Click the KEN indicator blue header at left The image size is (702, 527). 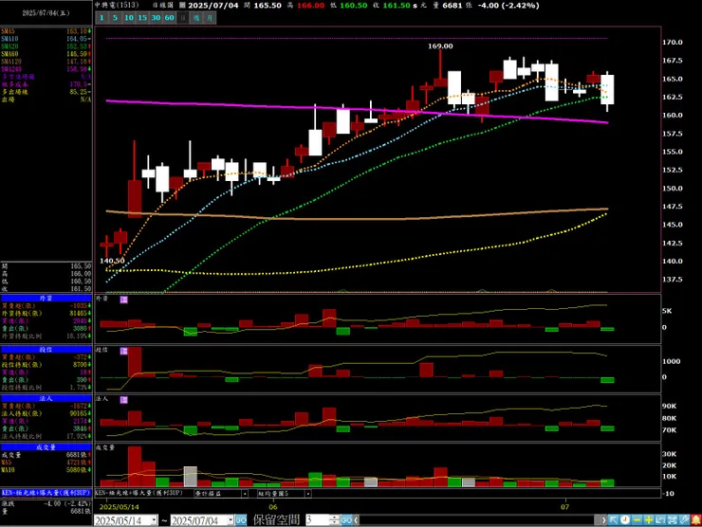click(46, 493)
